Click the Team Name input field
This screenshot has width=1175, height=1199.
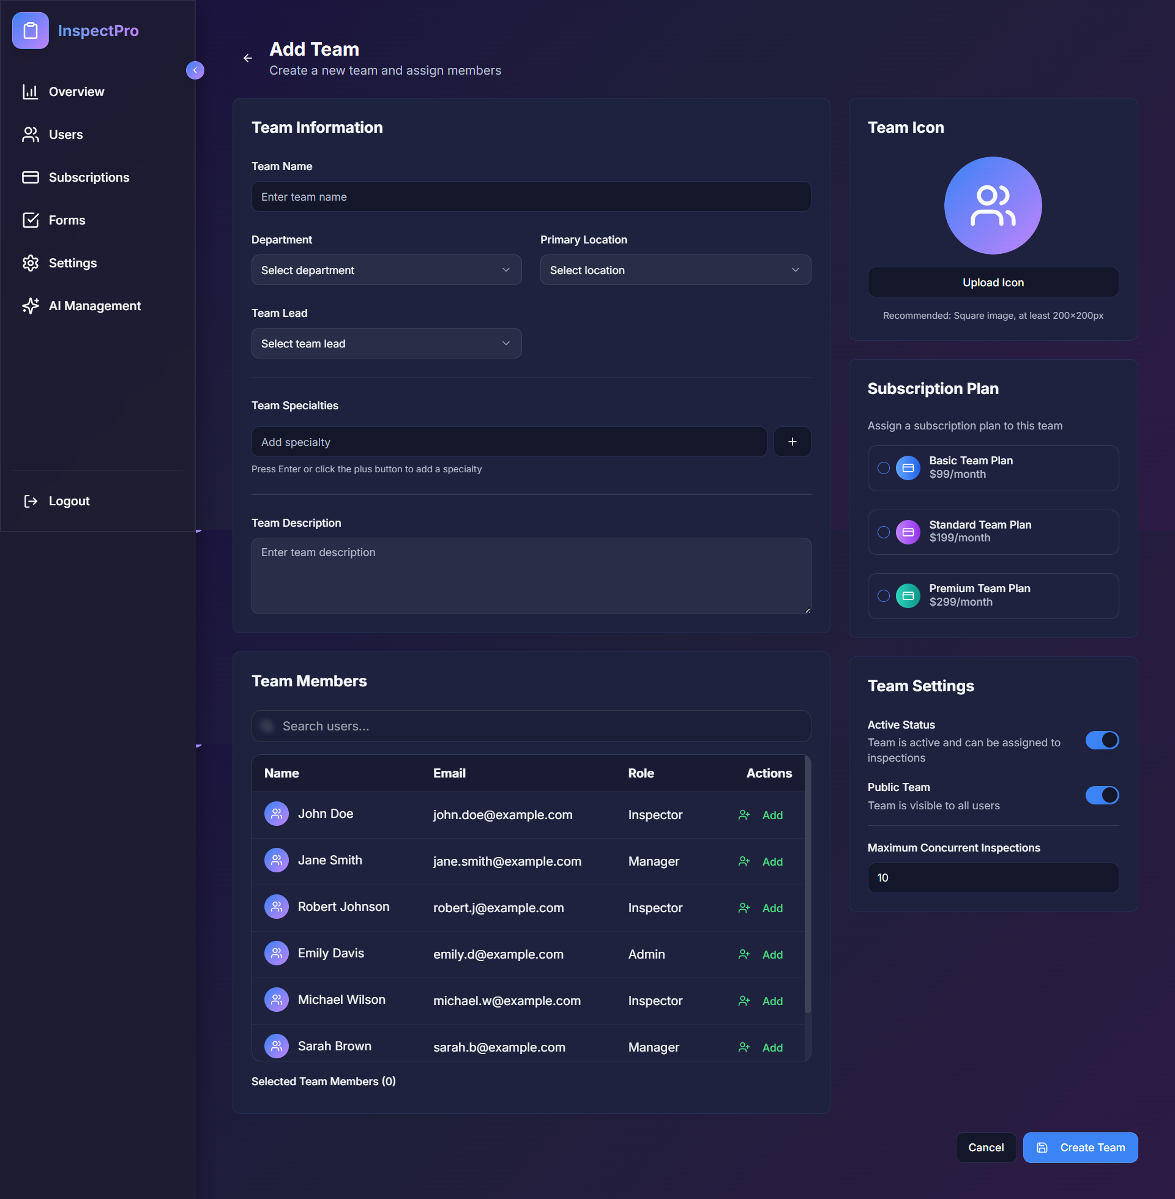tap(531, 197)
